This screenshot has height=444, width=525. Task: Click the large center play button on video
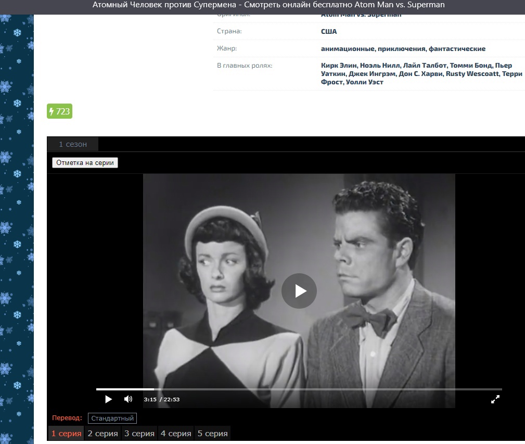(x=299, y=291)
